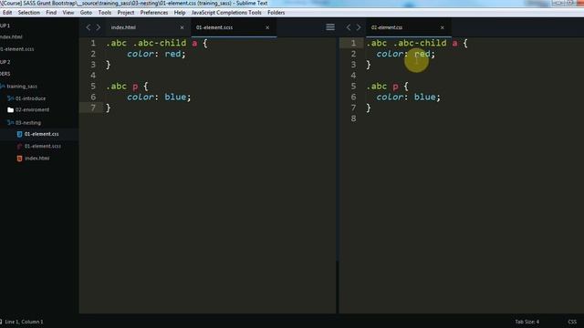Open index.html from open files list
Viewport: 584px width, 328px height.
pos(11,36)
